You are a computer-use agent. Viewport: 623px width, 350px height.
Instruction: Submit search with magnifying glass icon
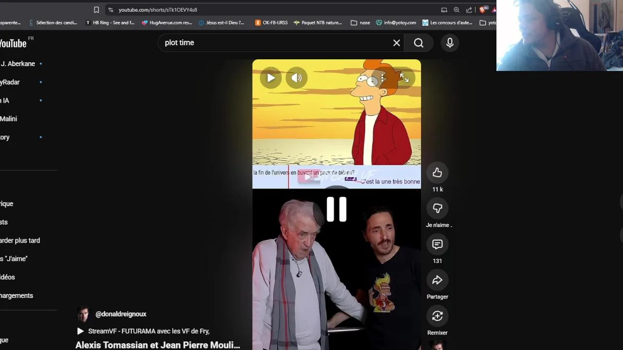click(419, 43)
